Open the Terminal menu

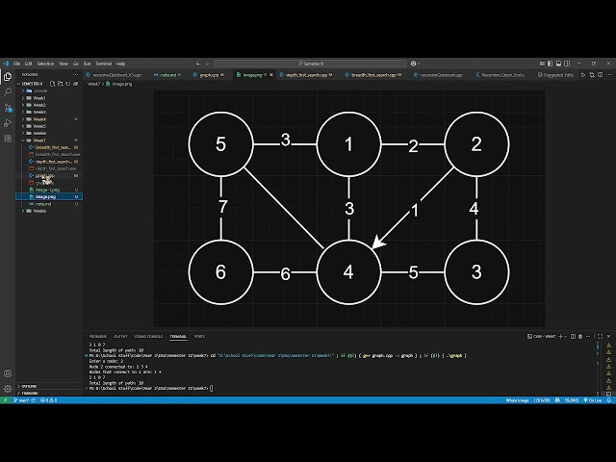(x=104, y=64)
